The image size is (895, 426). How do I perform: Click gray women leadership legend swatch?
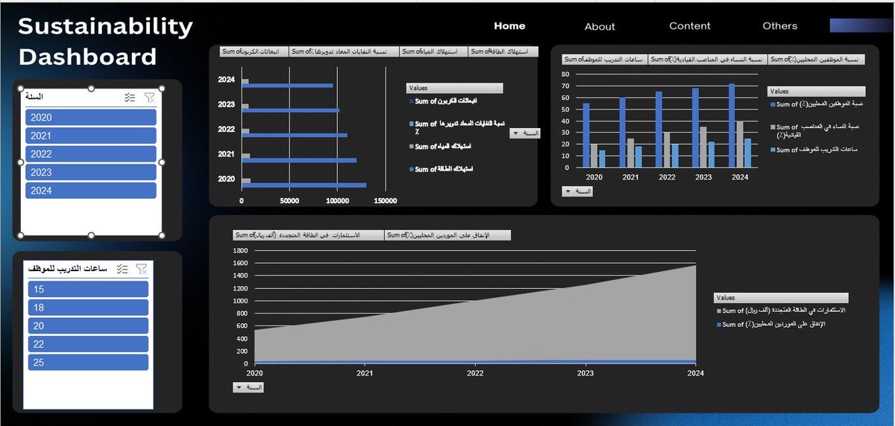pos(773,127)
